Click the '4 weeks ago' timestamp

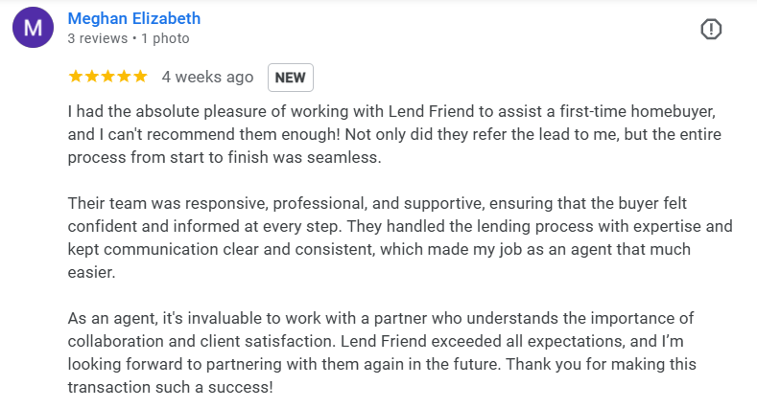(x=207, y=77)
